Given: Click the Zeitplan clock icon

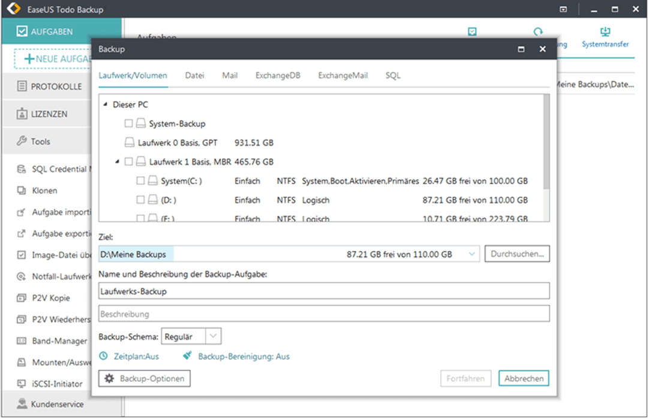Looking at the screenshot, I should 104,355.
